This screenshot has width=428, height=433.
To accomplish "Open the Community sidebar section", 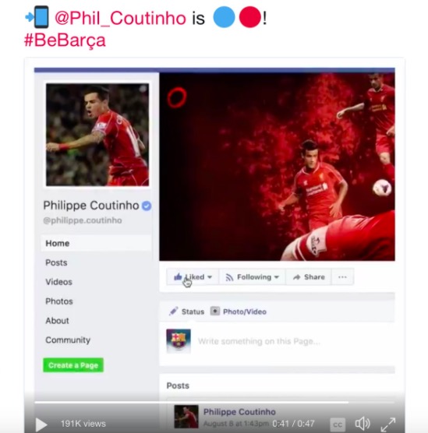I will coord(68,340).
